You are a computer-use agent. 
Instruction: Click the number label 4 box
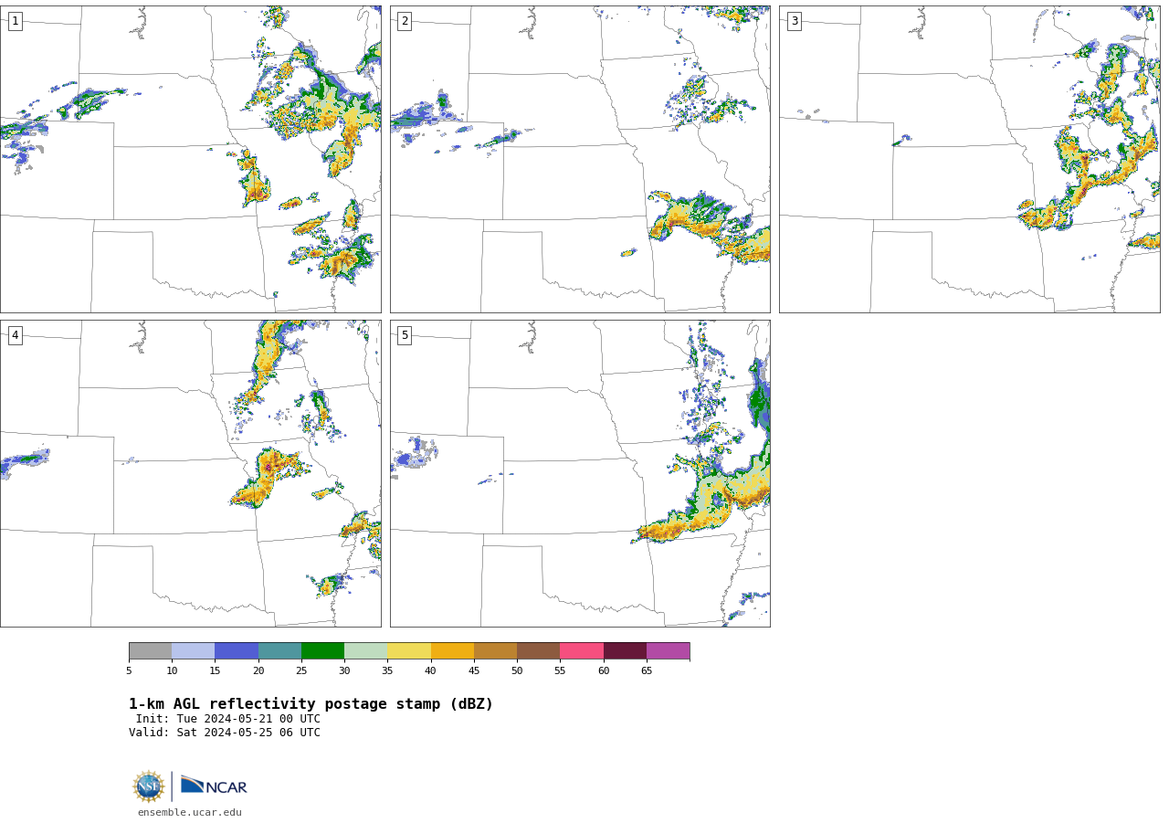click(15, 335)
